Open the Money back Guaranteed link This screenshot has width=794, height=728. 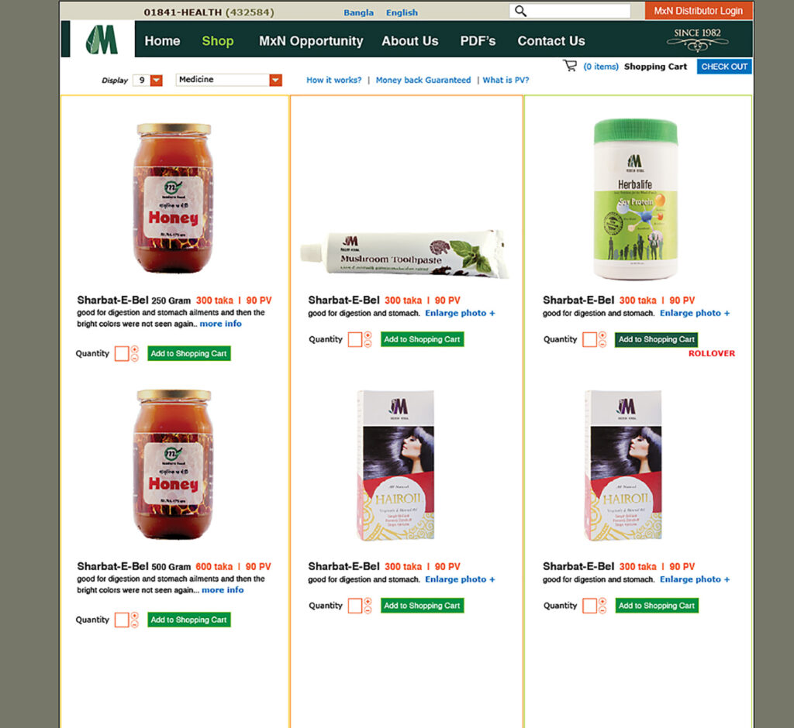coord(423,80)
